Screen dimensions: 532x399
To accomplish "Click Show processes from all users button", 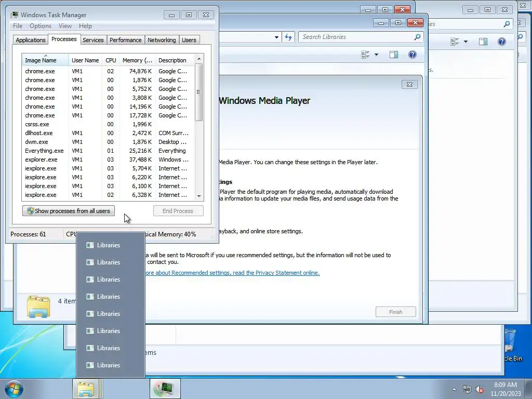I will click(x=69, y=211).
